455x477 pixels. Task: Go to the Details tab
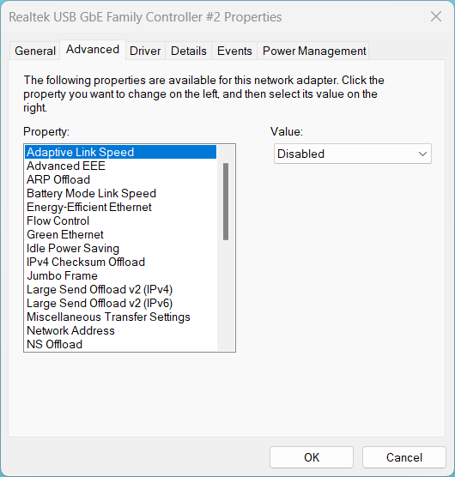coord(188,51)
